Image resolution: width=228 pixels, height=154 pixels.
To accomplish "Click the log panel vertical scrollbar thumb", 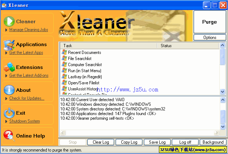I will pyautogui.click(x=223, y=116).
